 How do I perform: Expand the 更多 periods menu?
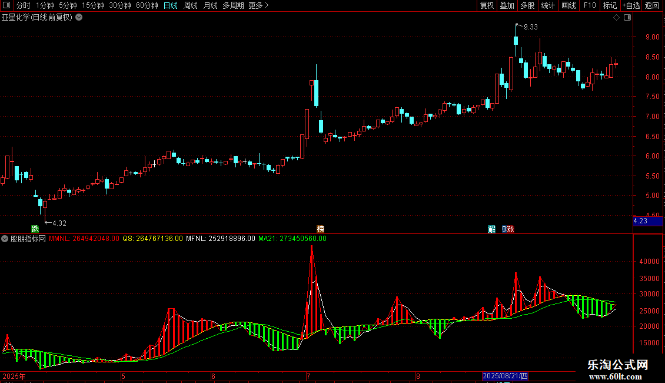click(x=259, y=5)
